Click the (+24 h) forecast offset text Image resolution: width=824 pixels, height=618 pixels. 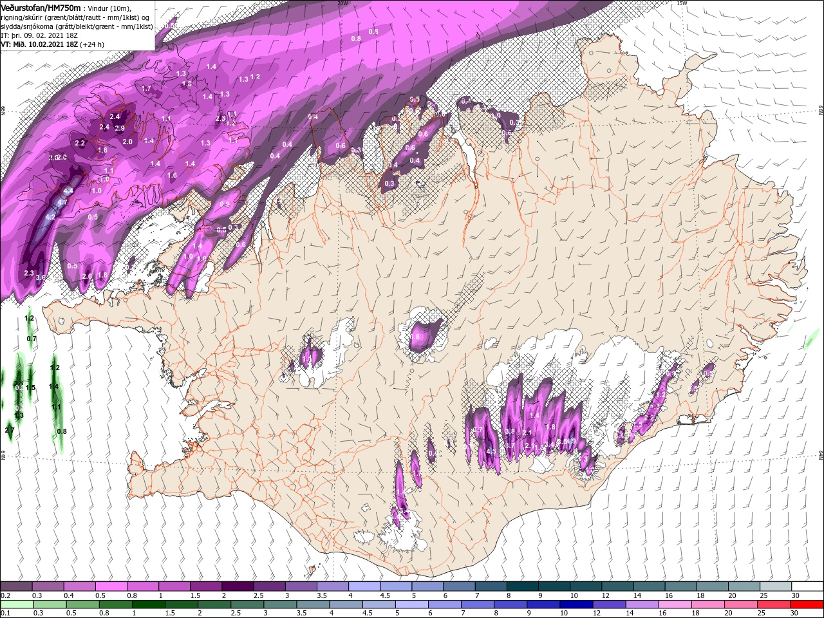coord(92,44)
